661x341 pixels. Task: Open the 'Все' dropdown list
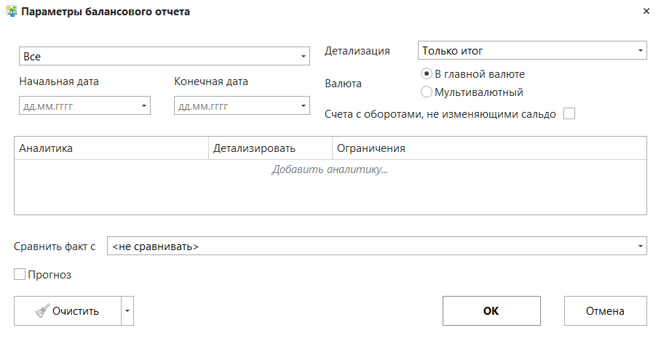coord(304,56)
